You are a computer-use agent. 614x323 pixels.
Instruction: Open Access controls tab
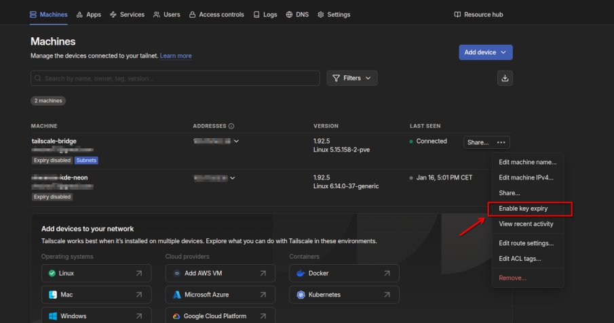tap(216, 14)
